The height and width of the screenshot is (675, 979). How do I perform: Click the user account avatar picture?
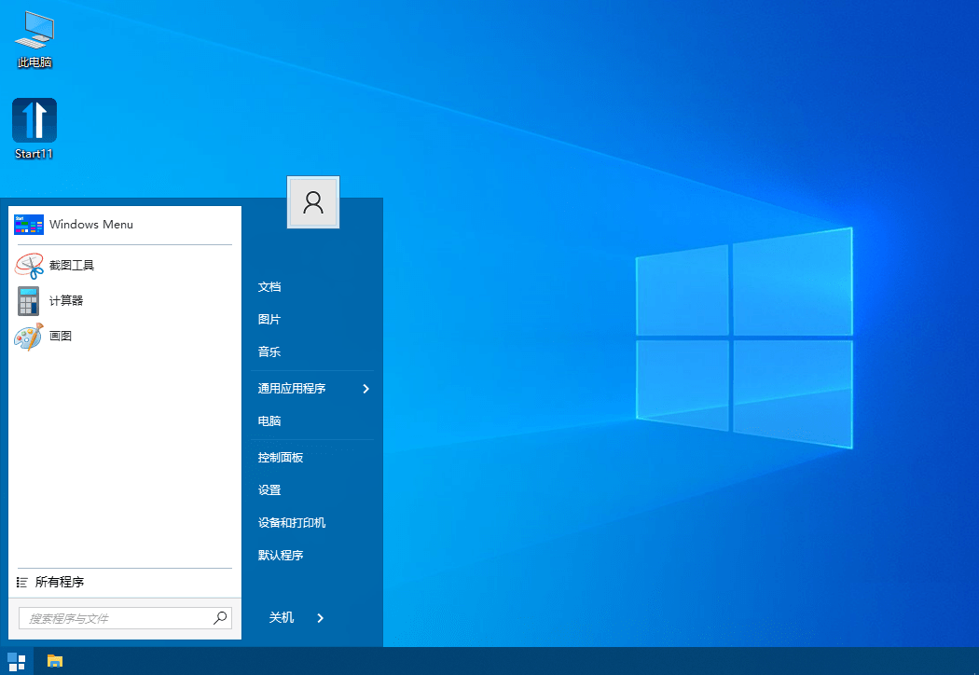tap(312, 202)
